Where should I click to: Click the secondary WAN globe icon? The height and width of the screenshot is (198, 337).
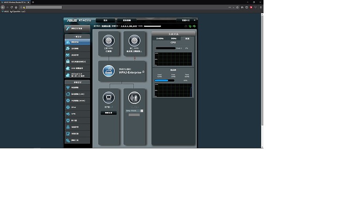coord(134,40)
